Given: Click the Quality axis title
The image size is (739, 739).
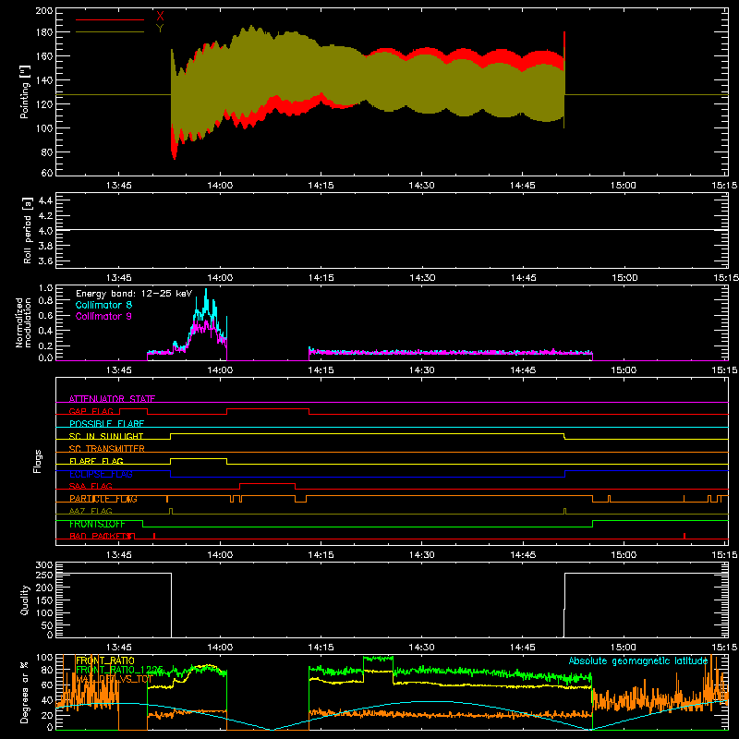Looking at the screenshot, I should pos(25,600).
